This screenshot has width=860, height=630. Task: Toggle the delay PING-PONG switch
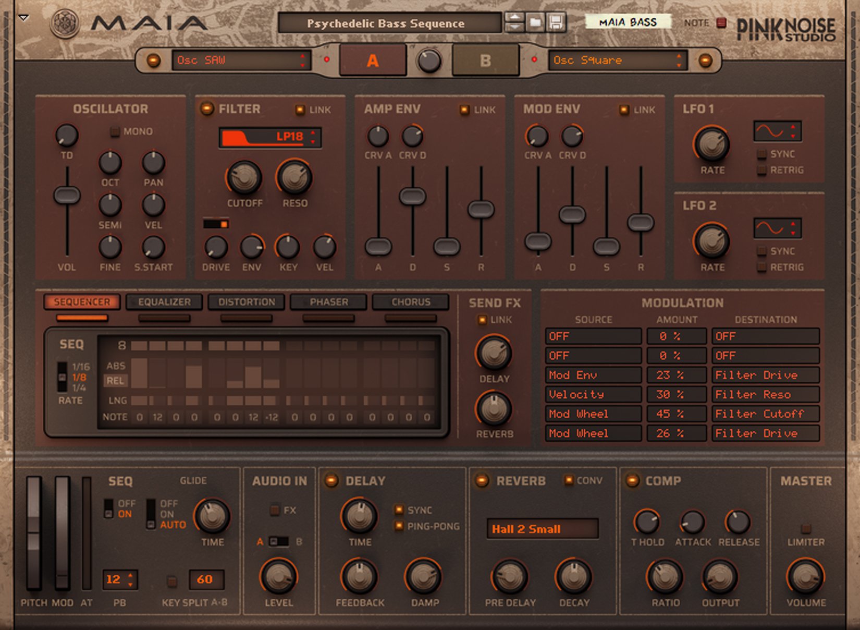coord(399,526)
